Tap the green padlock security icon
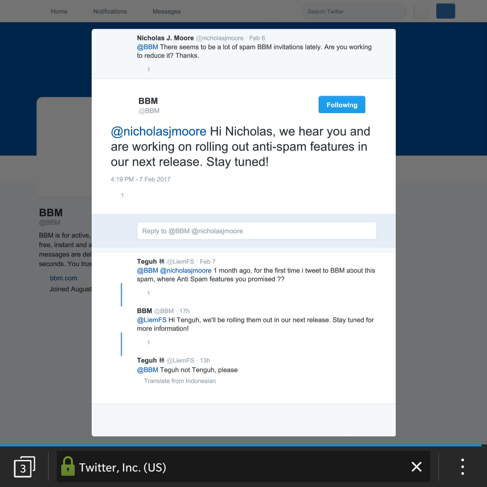This screenshot has width=487, height=487. click(68, 466)
